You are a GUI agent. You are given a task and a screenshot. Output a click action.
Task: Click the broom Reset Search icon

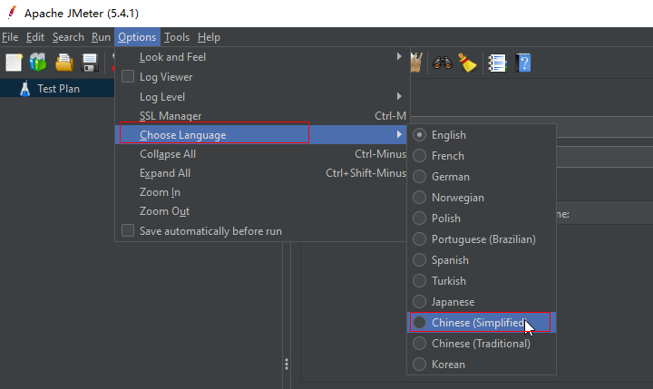coord(467,63)
